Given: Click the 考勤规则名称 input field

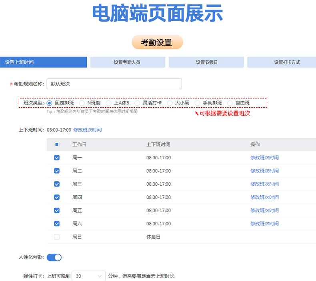Looking at the screenshot, I should 114,84.
